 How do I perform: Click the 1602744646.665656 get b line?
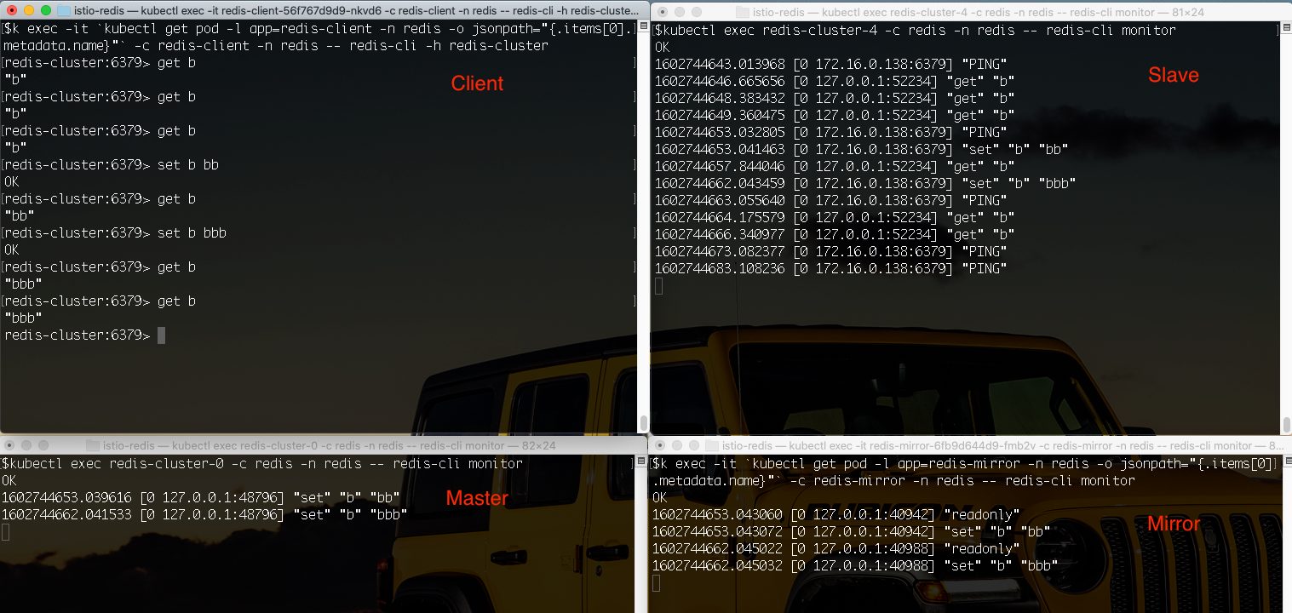(x=834, y=82)
